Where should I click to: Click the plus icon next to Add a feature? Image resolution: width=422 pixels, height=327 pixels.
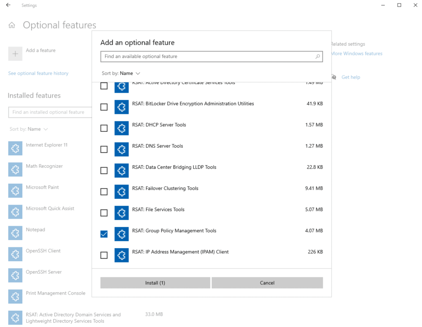(x=15, y=54)
